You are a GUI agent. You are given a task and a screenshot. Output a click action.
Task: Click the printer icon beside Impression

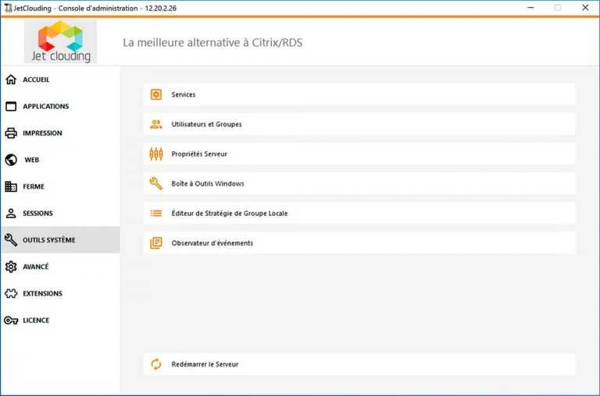click(11, 133)
